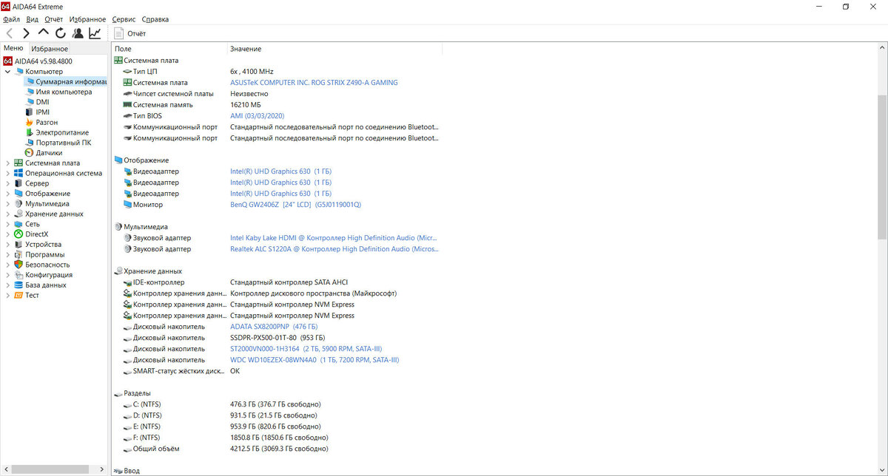Image resolution: width=888 pixels, height=476 pixels.
Task: Select Суммарная информация tree item
Action: pyautogui.click(x=71, y=82)
